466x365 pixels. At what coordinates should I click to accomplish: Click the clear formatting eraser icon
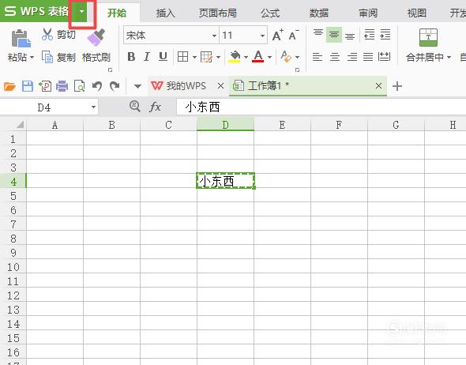[286, 56]
